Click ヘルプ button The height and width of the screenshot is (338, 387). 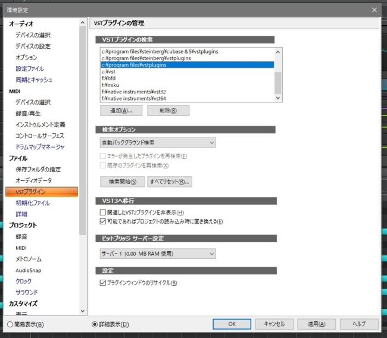tap(359, 324)
